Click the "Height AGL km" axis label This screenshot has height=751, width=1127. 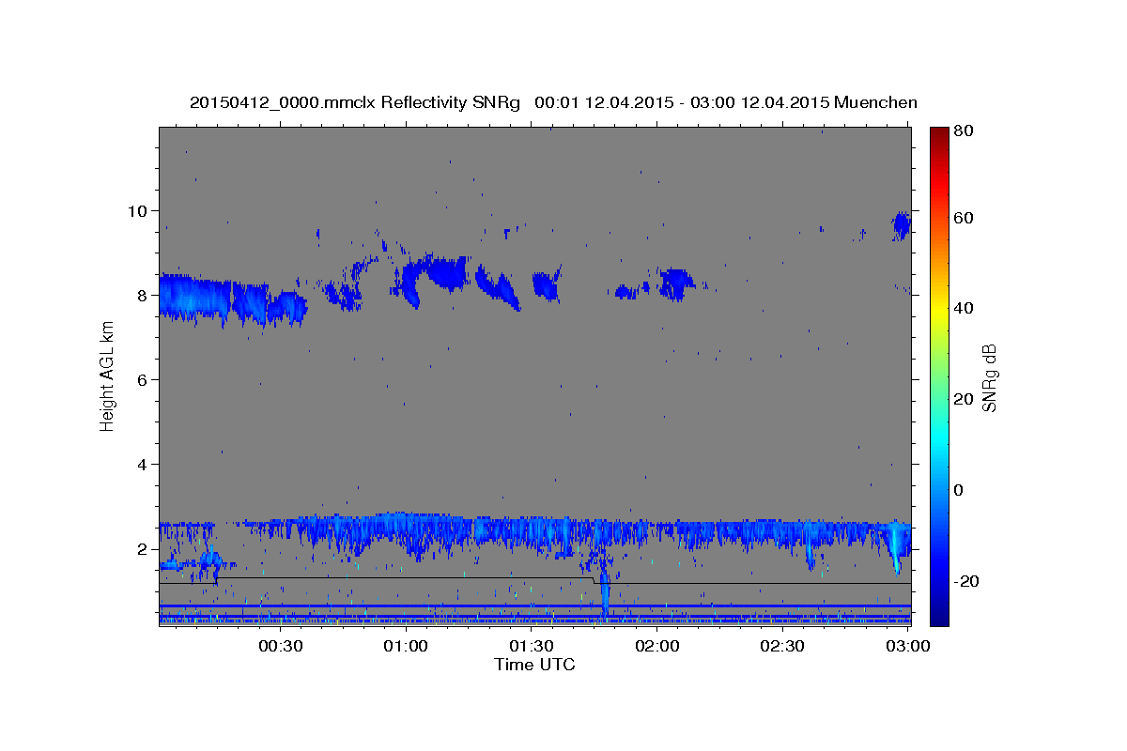pos(107,377)
